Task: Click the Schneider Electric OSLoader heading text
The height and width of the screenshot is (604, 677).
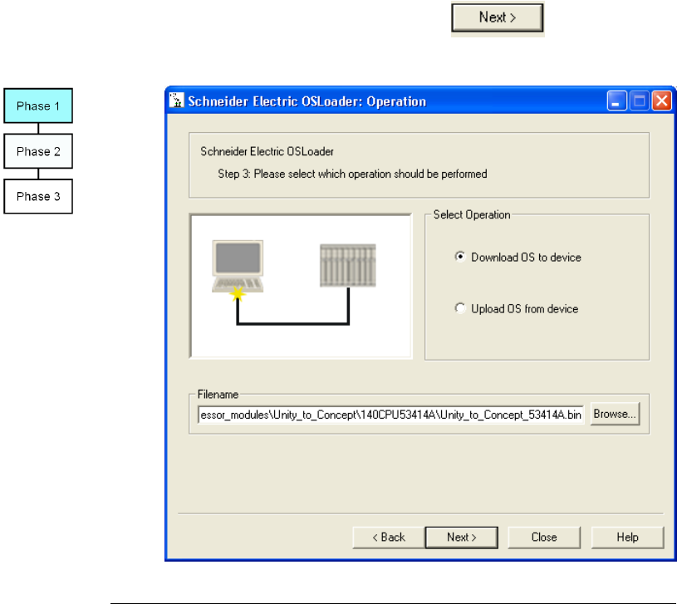Action: 267,151
